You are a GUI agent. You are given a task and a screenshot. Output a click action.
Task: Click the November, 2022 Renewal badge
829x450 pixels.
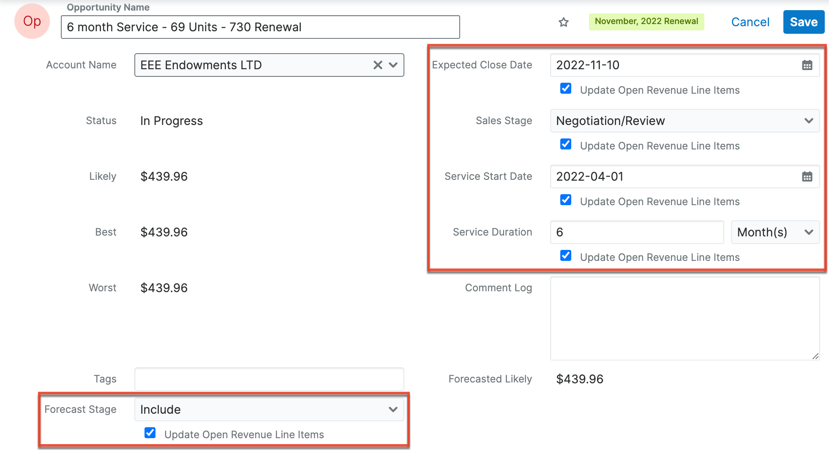(x=646, y=22)
